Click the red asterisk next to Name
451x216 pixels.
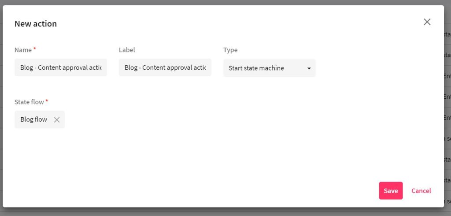(34, 49)
